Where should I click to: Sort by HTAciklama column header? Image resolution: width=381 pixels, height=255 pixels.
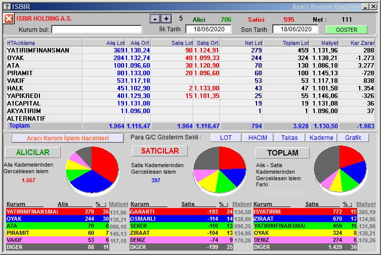tap(44, 43)
